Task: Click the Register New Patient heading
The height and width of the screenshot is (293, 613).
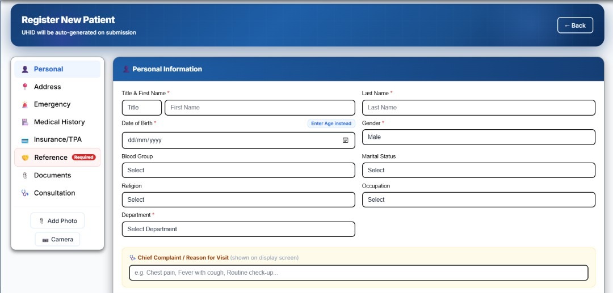Action: click(69, 19)
